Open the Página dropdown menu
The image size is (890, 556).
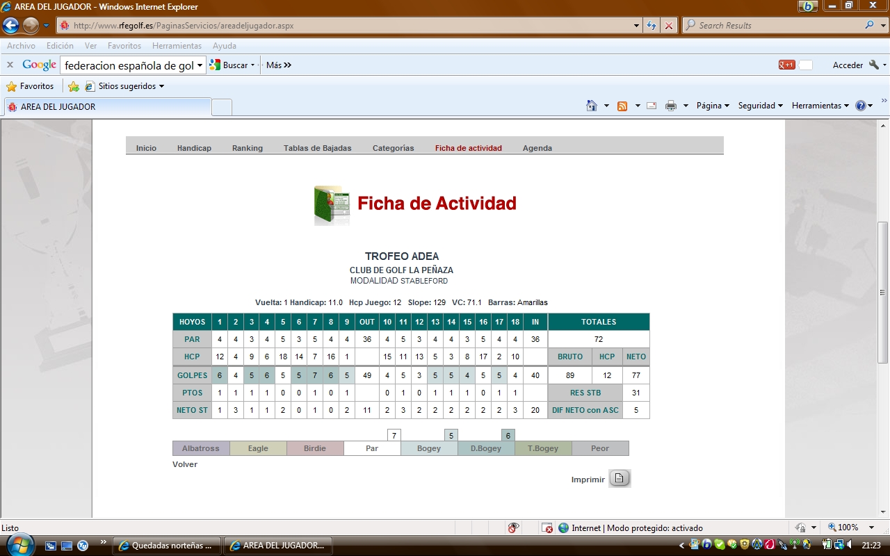pyautogui.click(x=713, y=106)
